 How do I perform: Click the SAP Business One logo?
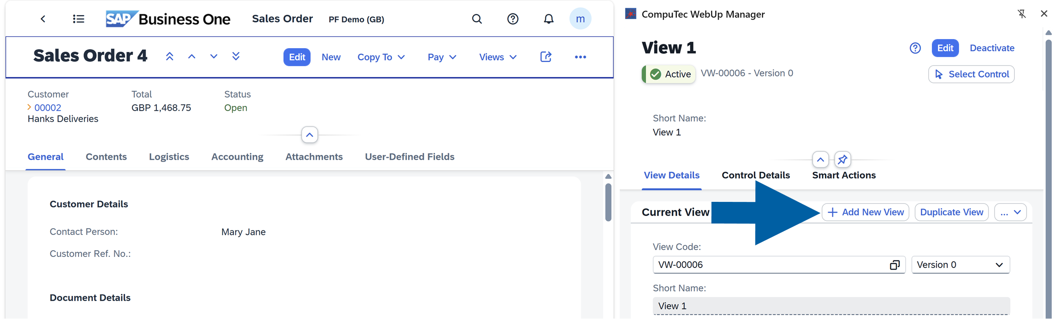pyautogui.click(x=168, y=19)
